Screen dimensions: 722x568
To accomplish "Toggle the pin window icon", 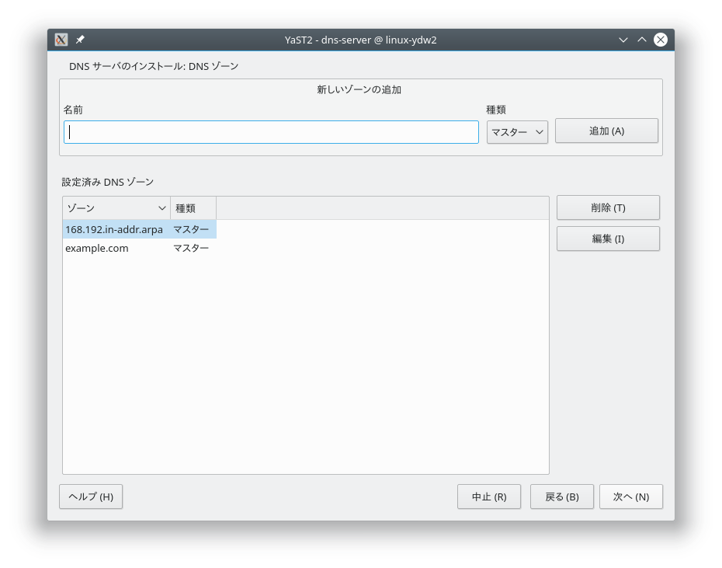I will pyautogui.click(x=80, y=40).
